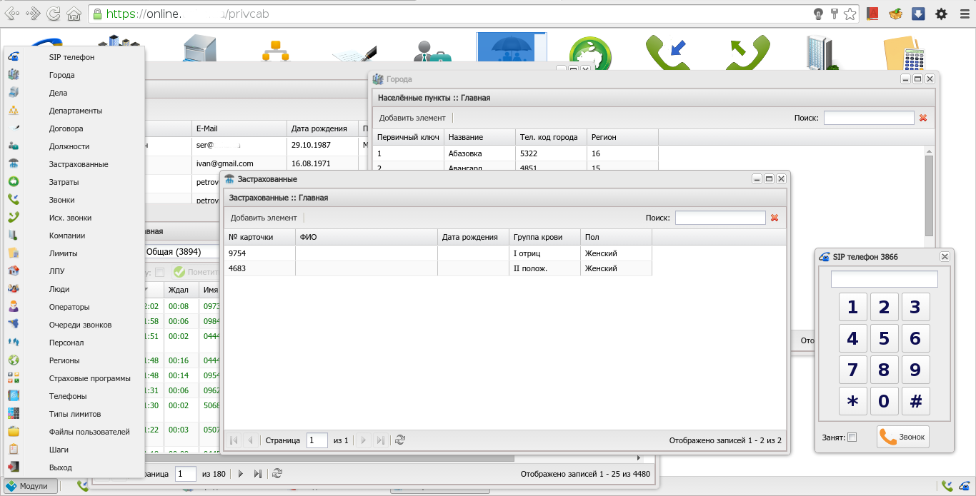976x496 pixels.
Task: Choose Очереди звонков in the menu
Action: click(x=80, y=325)
